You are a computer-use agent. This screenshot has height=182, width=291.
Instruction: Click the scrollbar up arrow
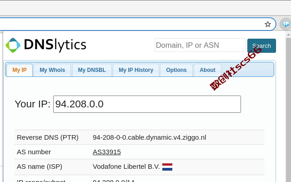point(288,35)
